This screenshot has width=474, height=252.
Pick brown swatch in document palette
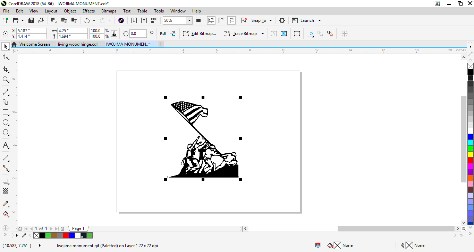[x=54, y=235]
